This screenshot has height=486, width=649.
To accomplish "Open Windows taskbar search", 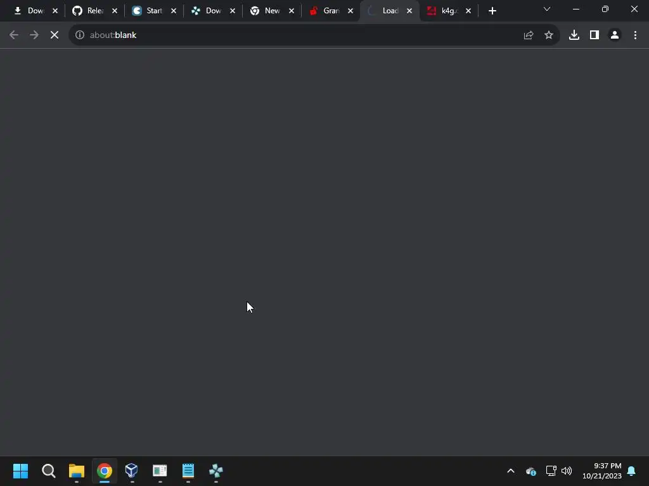I will 48,471.
